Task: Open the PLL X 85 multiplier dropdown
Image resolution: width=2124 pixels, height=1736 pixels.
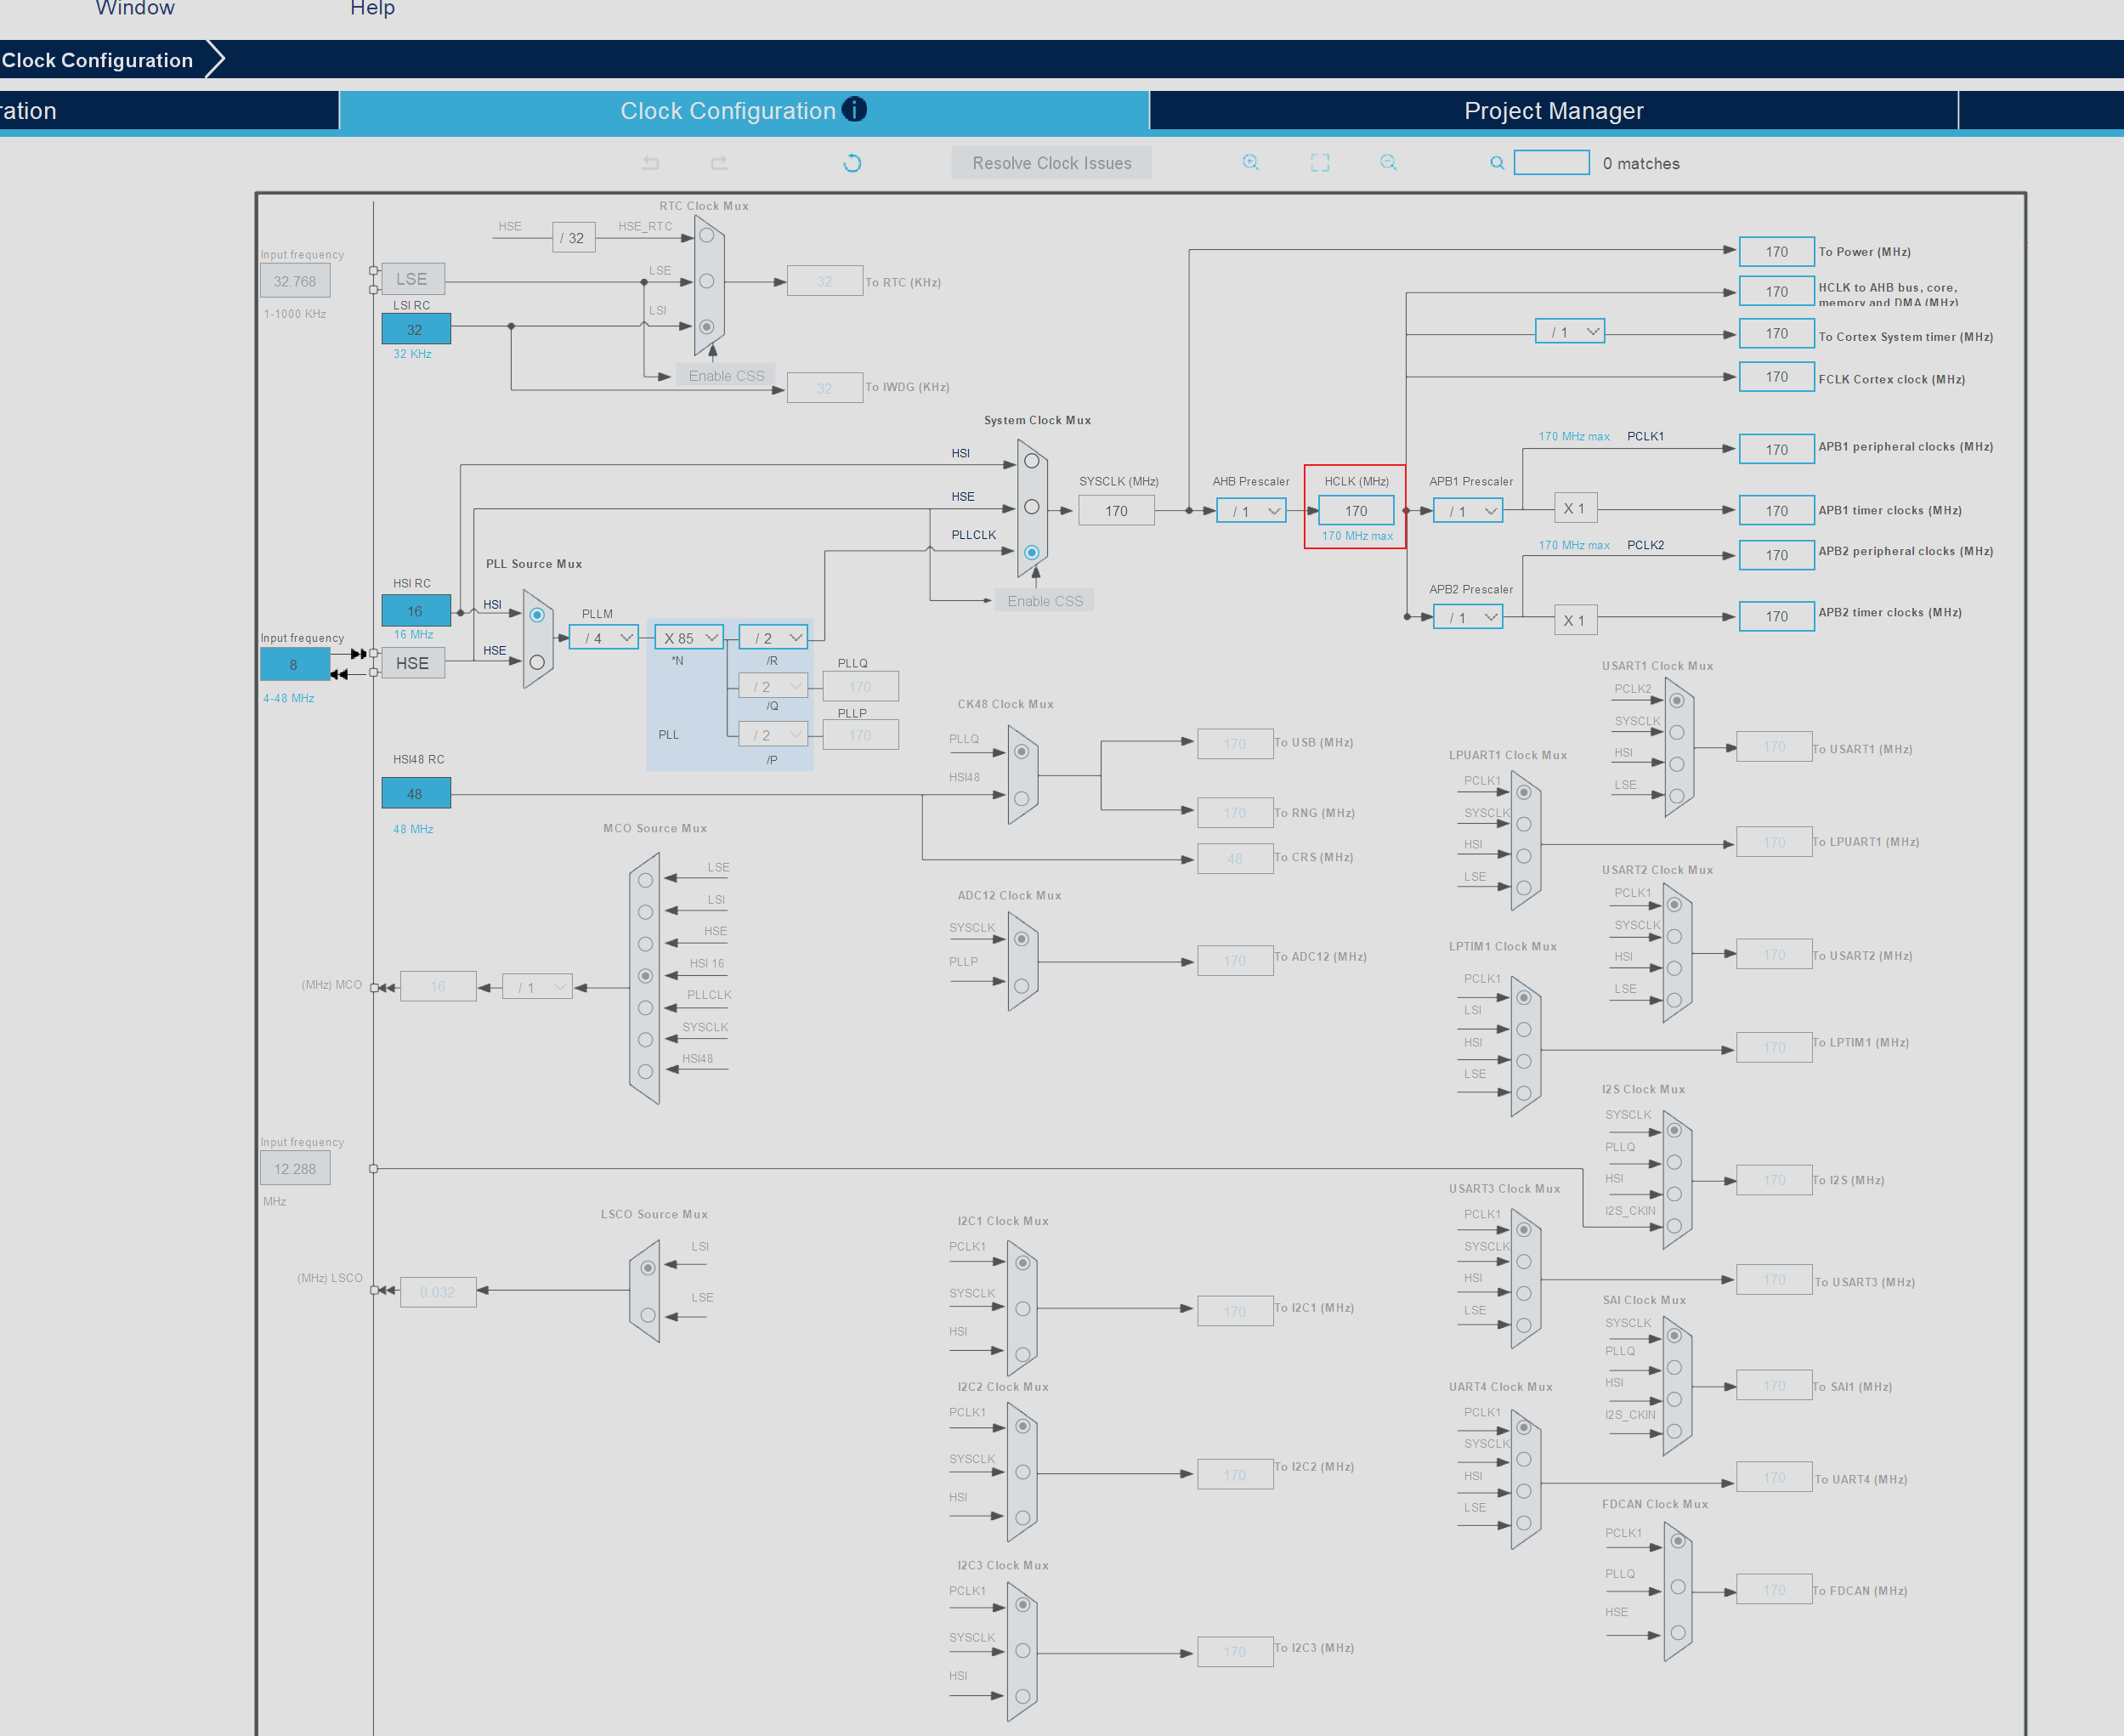Action: point(688,638)
